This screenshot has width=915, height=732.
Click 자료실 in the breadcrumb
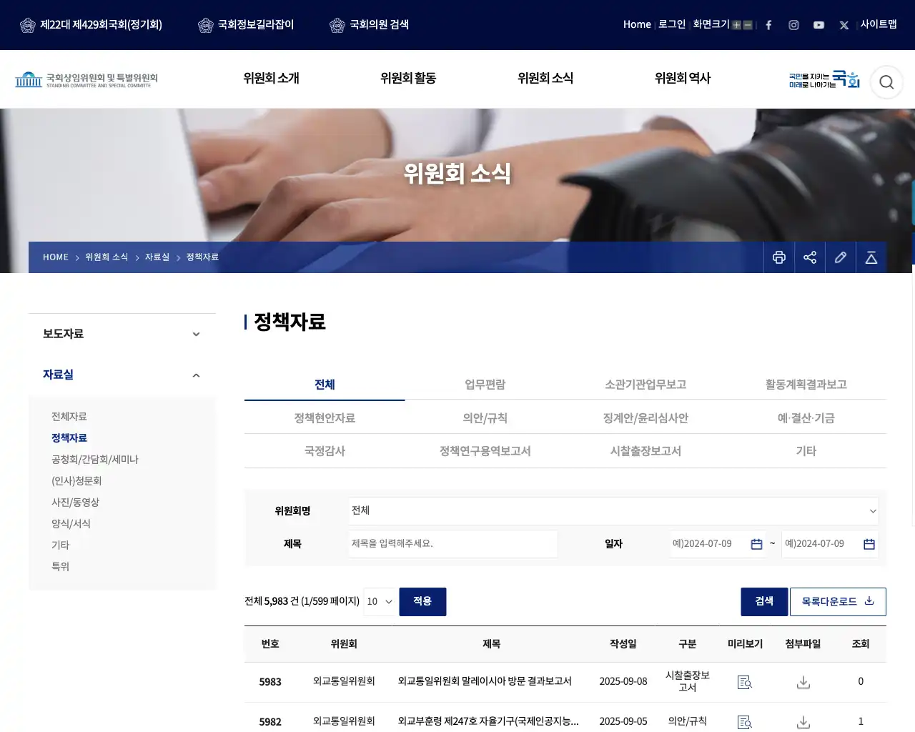pos(157,257)
